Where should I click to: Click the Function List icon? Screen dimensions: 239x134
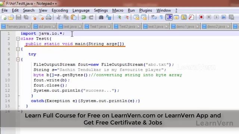191,17
